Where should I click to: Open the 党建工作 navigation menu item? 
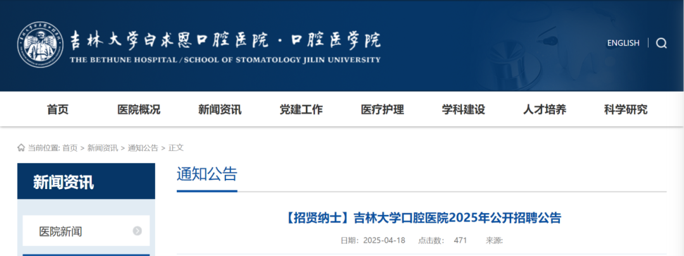(301, 110)
